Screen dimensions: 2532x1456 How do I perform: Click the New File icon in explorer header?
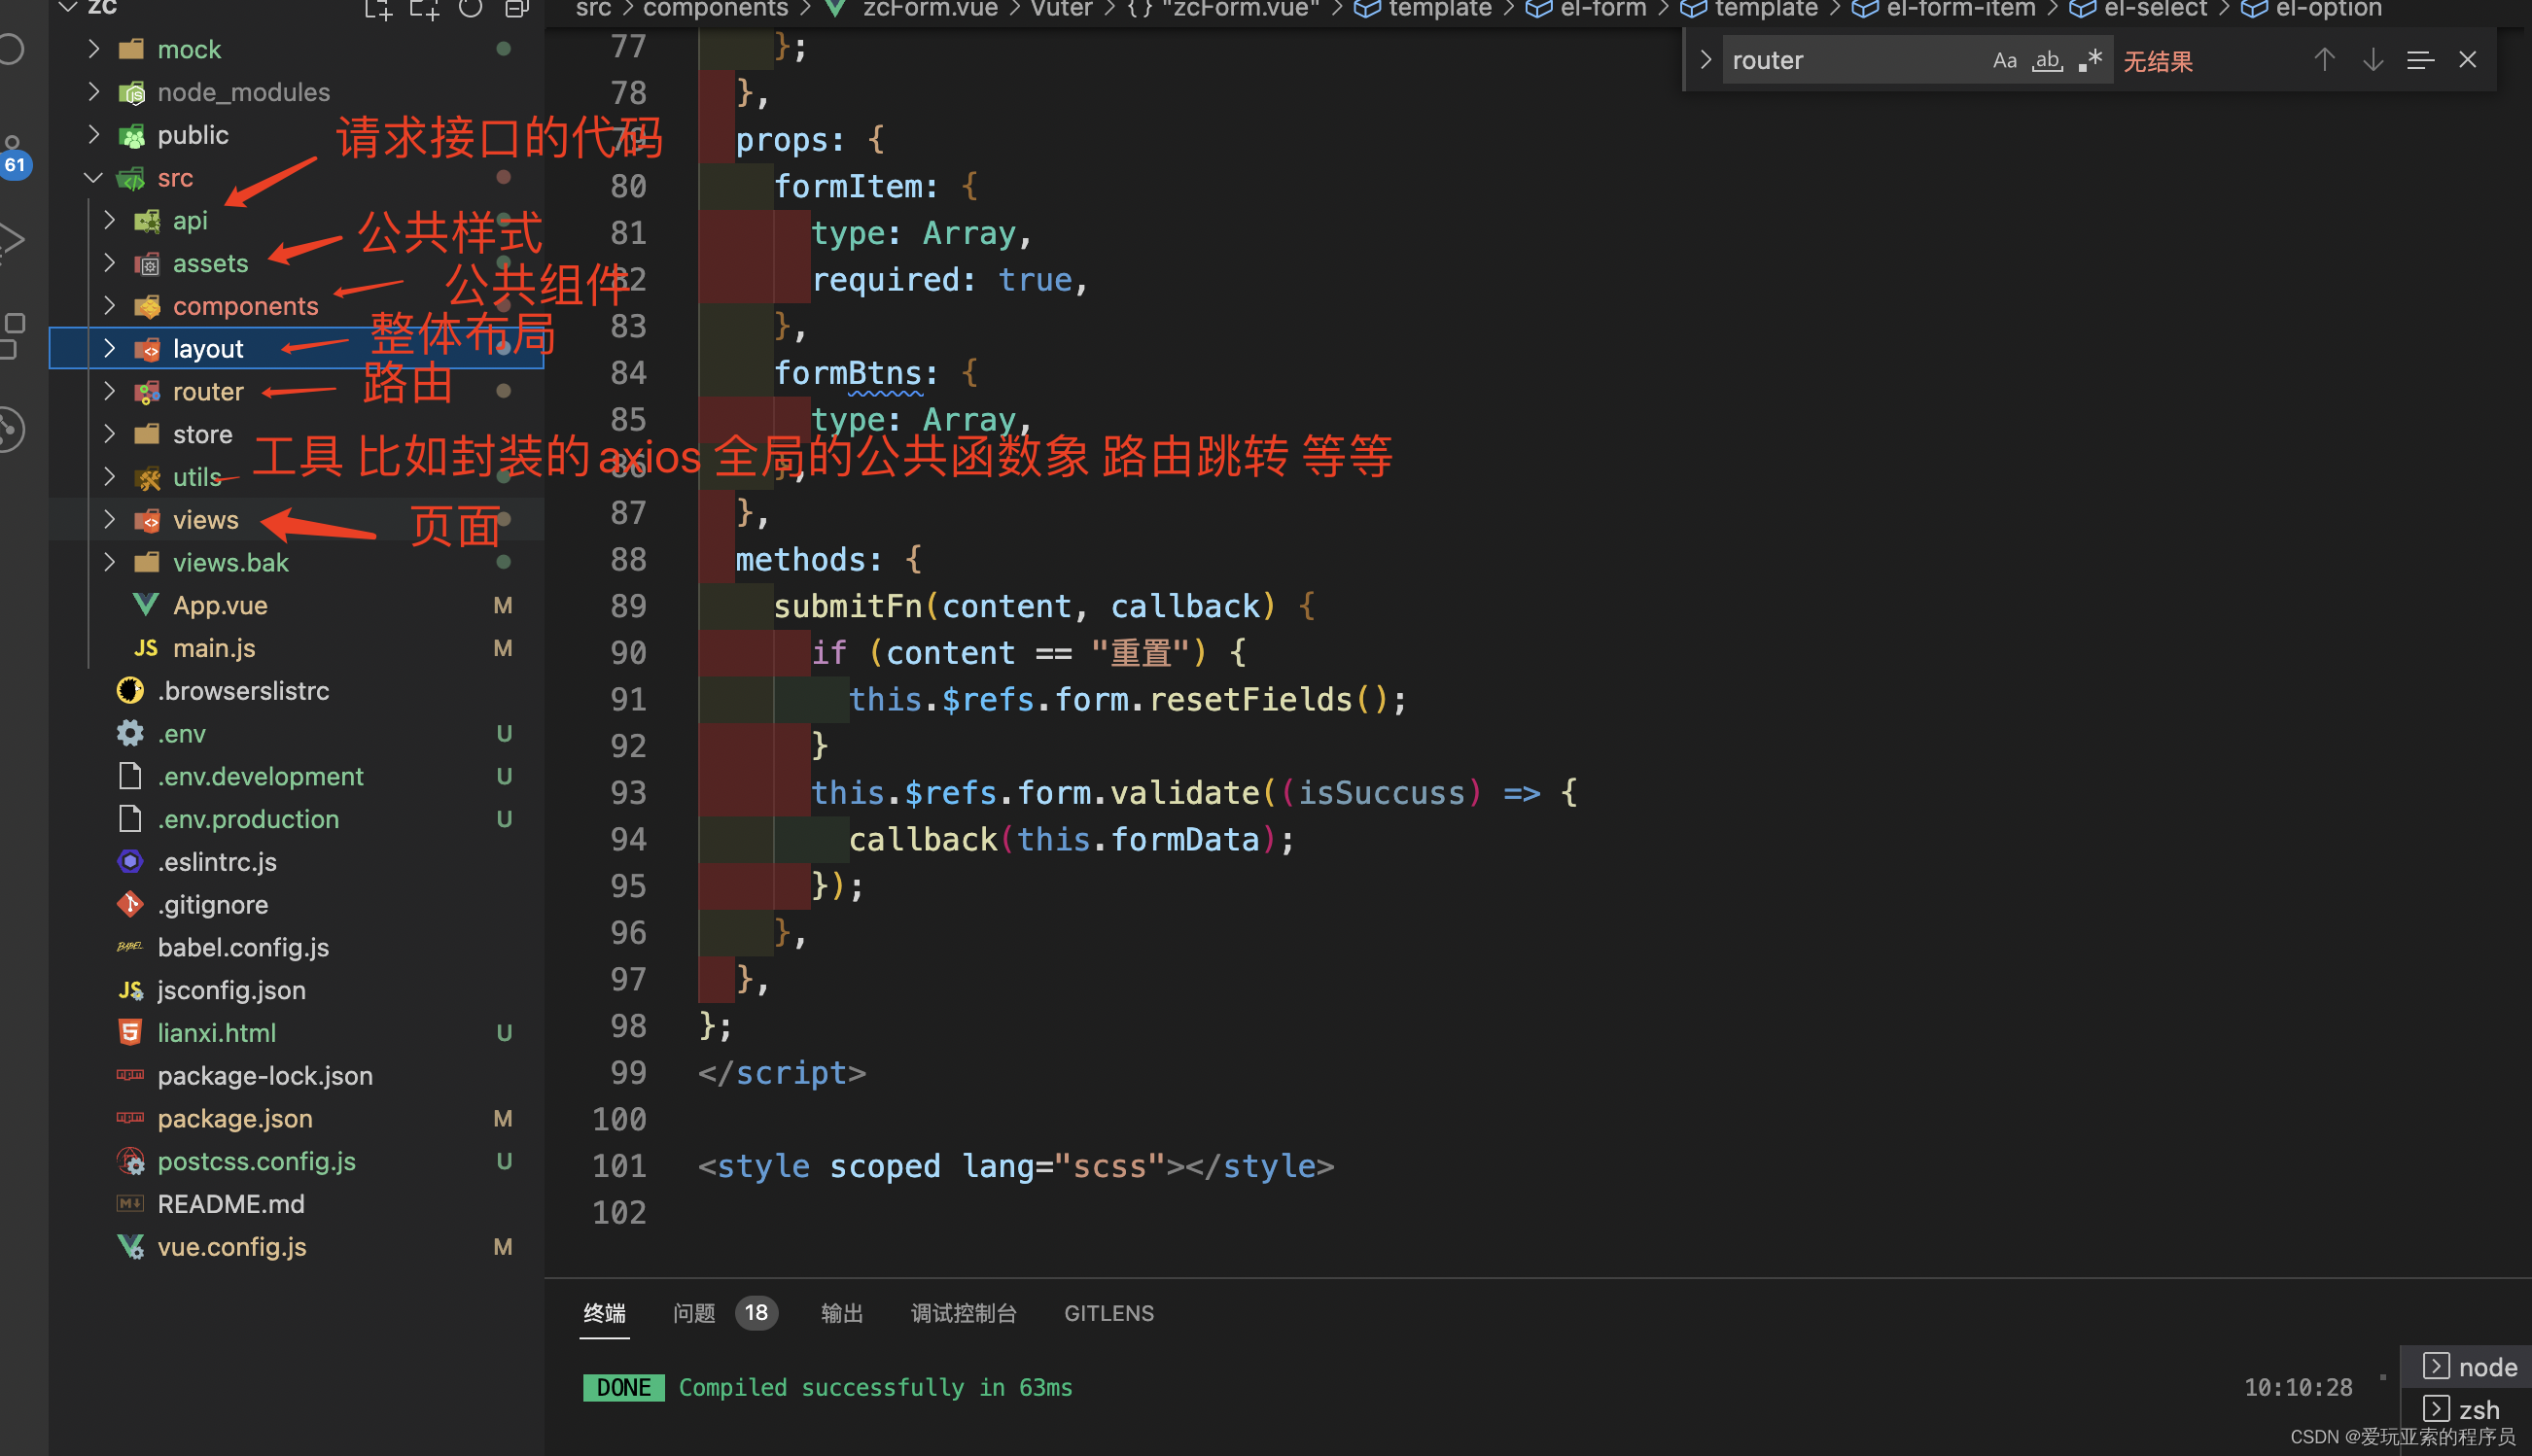tap(377, 10)
